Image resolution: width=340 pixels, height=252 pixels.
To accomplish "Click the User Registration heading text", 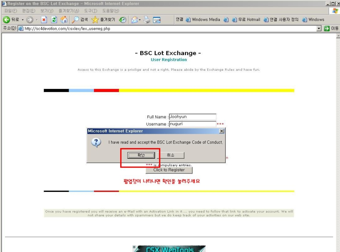I will click(169, 60).
